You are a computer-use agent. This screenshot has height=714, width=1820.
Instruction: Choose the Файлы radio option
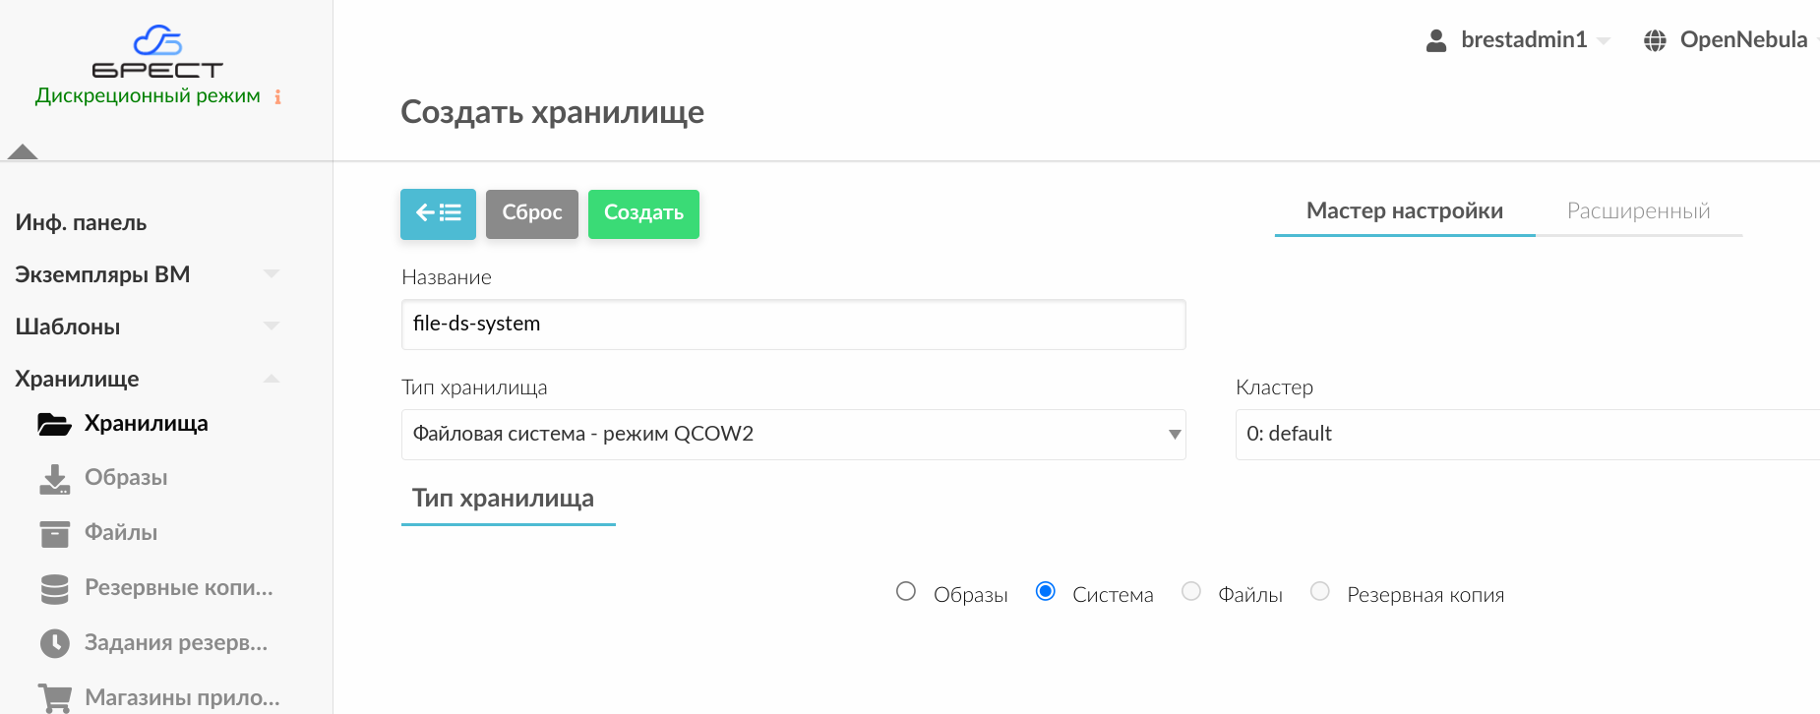[x=1191, y=591]
